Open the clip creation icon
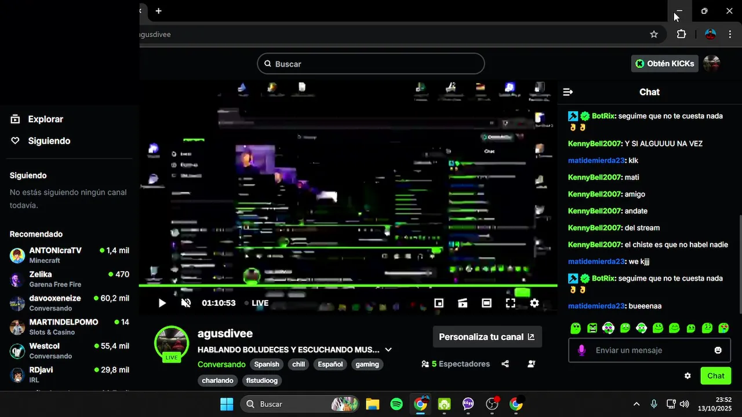Viewport: 742px width, 417px height. tap(463, 303)
